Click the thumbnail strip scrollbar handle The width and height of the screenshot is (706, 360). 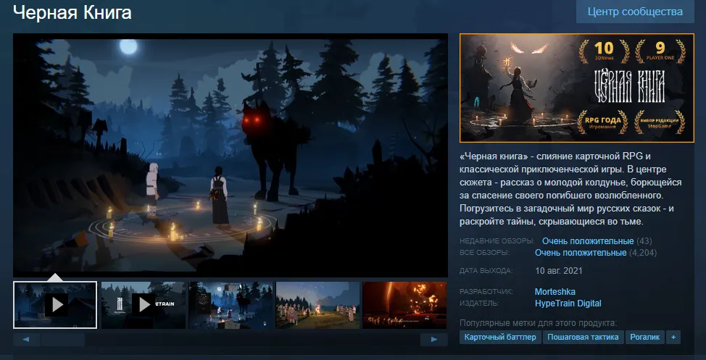click(x=62, y=339)
